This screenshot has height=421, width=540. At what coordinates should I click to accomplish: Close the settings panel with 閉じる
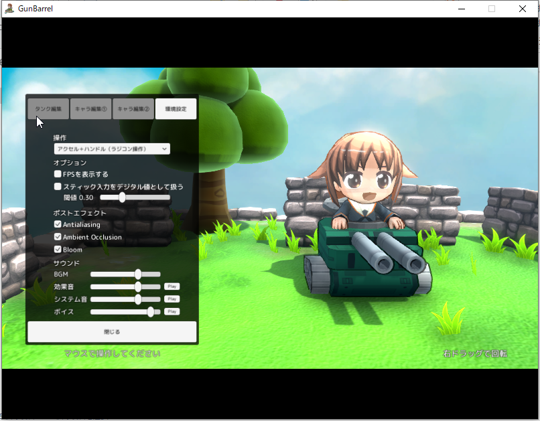pyautogui.click(x=112, y=332)
